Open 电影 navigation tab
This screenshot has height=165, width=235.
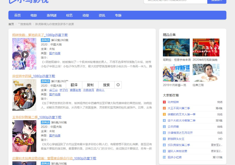pyautogui.click(x=33, y=15)
